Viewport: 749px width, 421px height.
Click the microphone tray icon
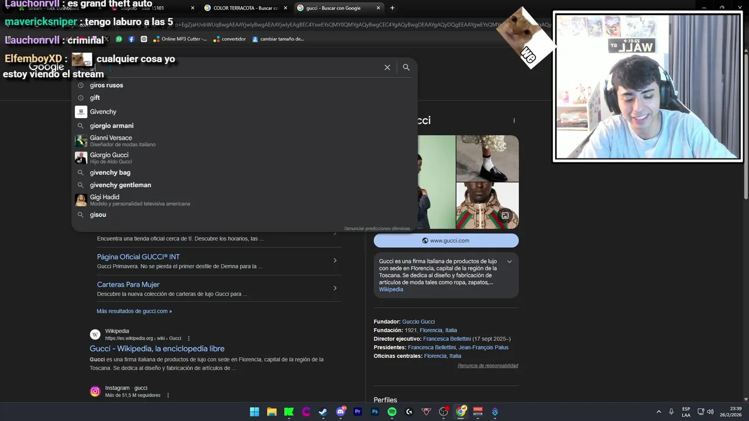point(671,412)
